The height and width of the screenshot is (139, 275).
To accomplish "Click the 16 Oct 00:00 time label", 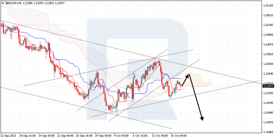I will pyautogui.click(x=179, y=136).
